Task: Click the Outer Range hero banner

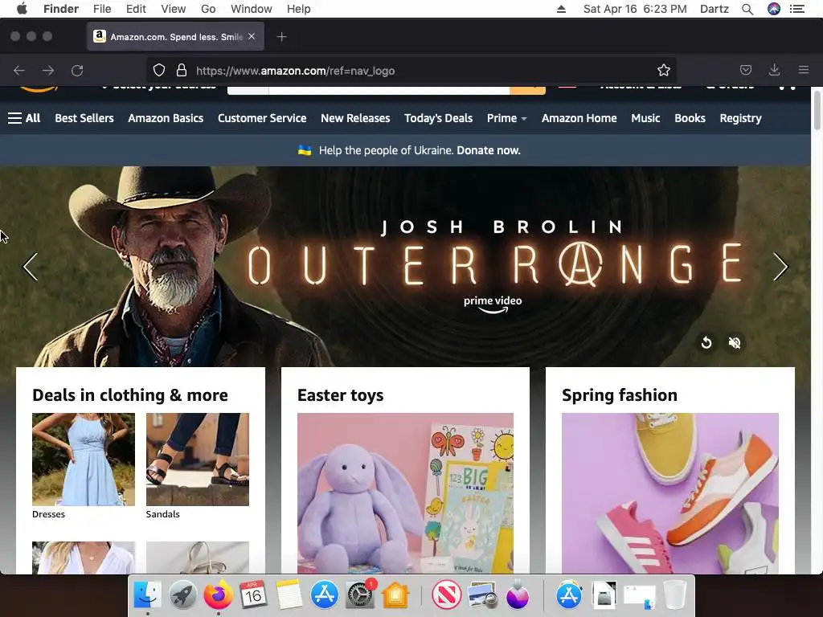Action: point(405,267)
